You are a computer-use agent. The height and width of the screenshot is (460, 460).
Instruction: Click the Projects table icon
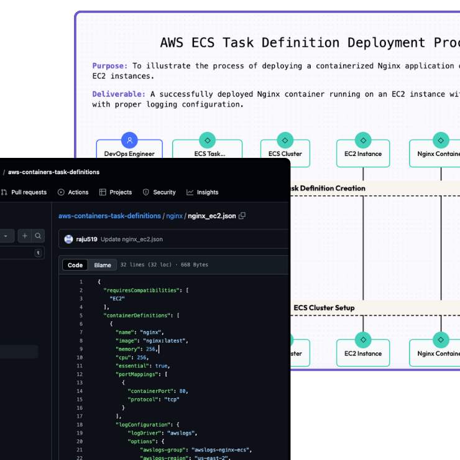(x=103, y=192)
